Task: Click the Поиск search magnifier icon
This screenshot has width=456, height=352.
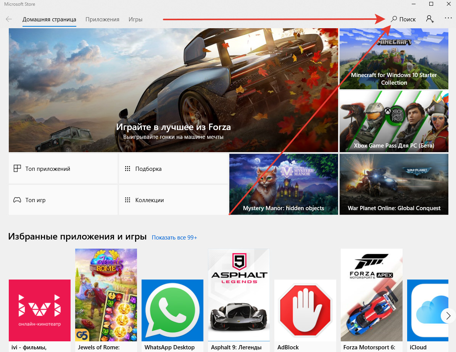Action: [395, 19]
